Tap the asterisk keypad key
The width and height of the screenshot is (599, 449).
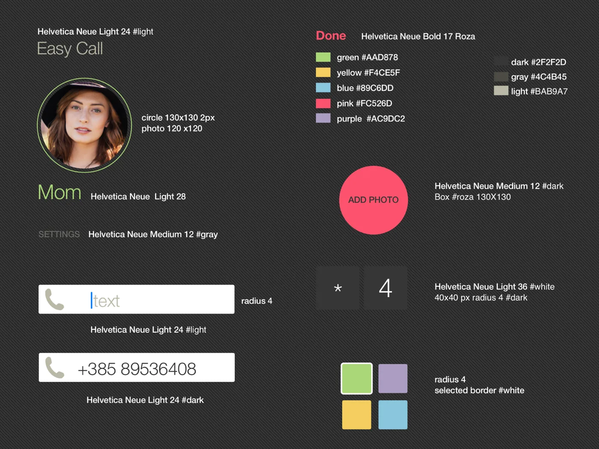click(338, 288)
